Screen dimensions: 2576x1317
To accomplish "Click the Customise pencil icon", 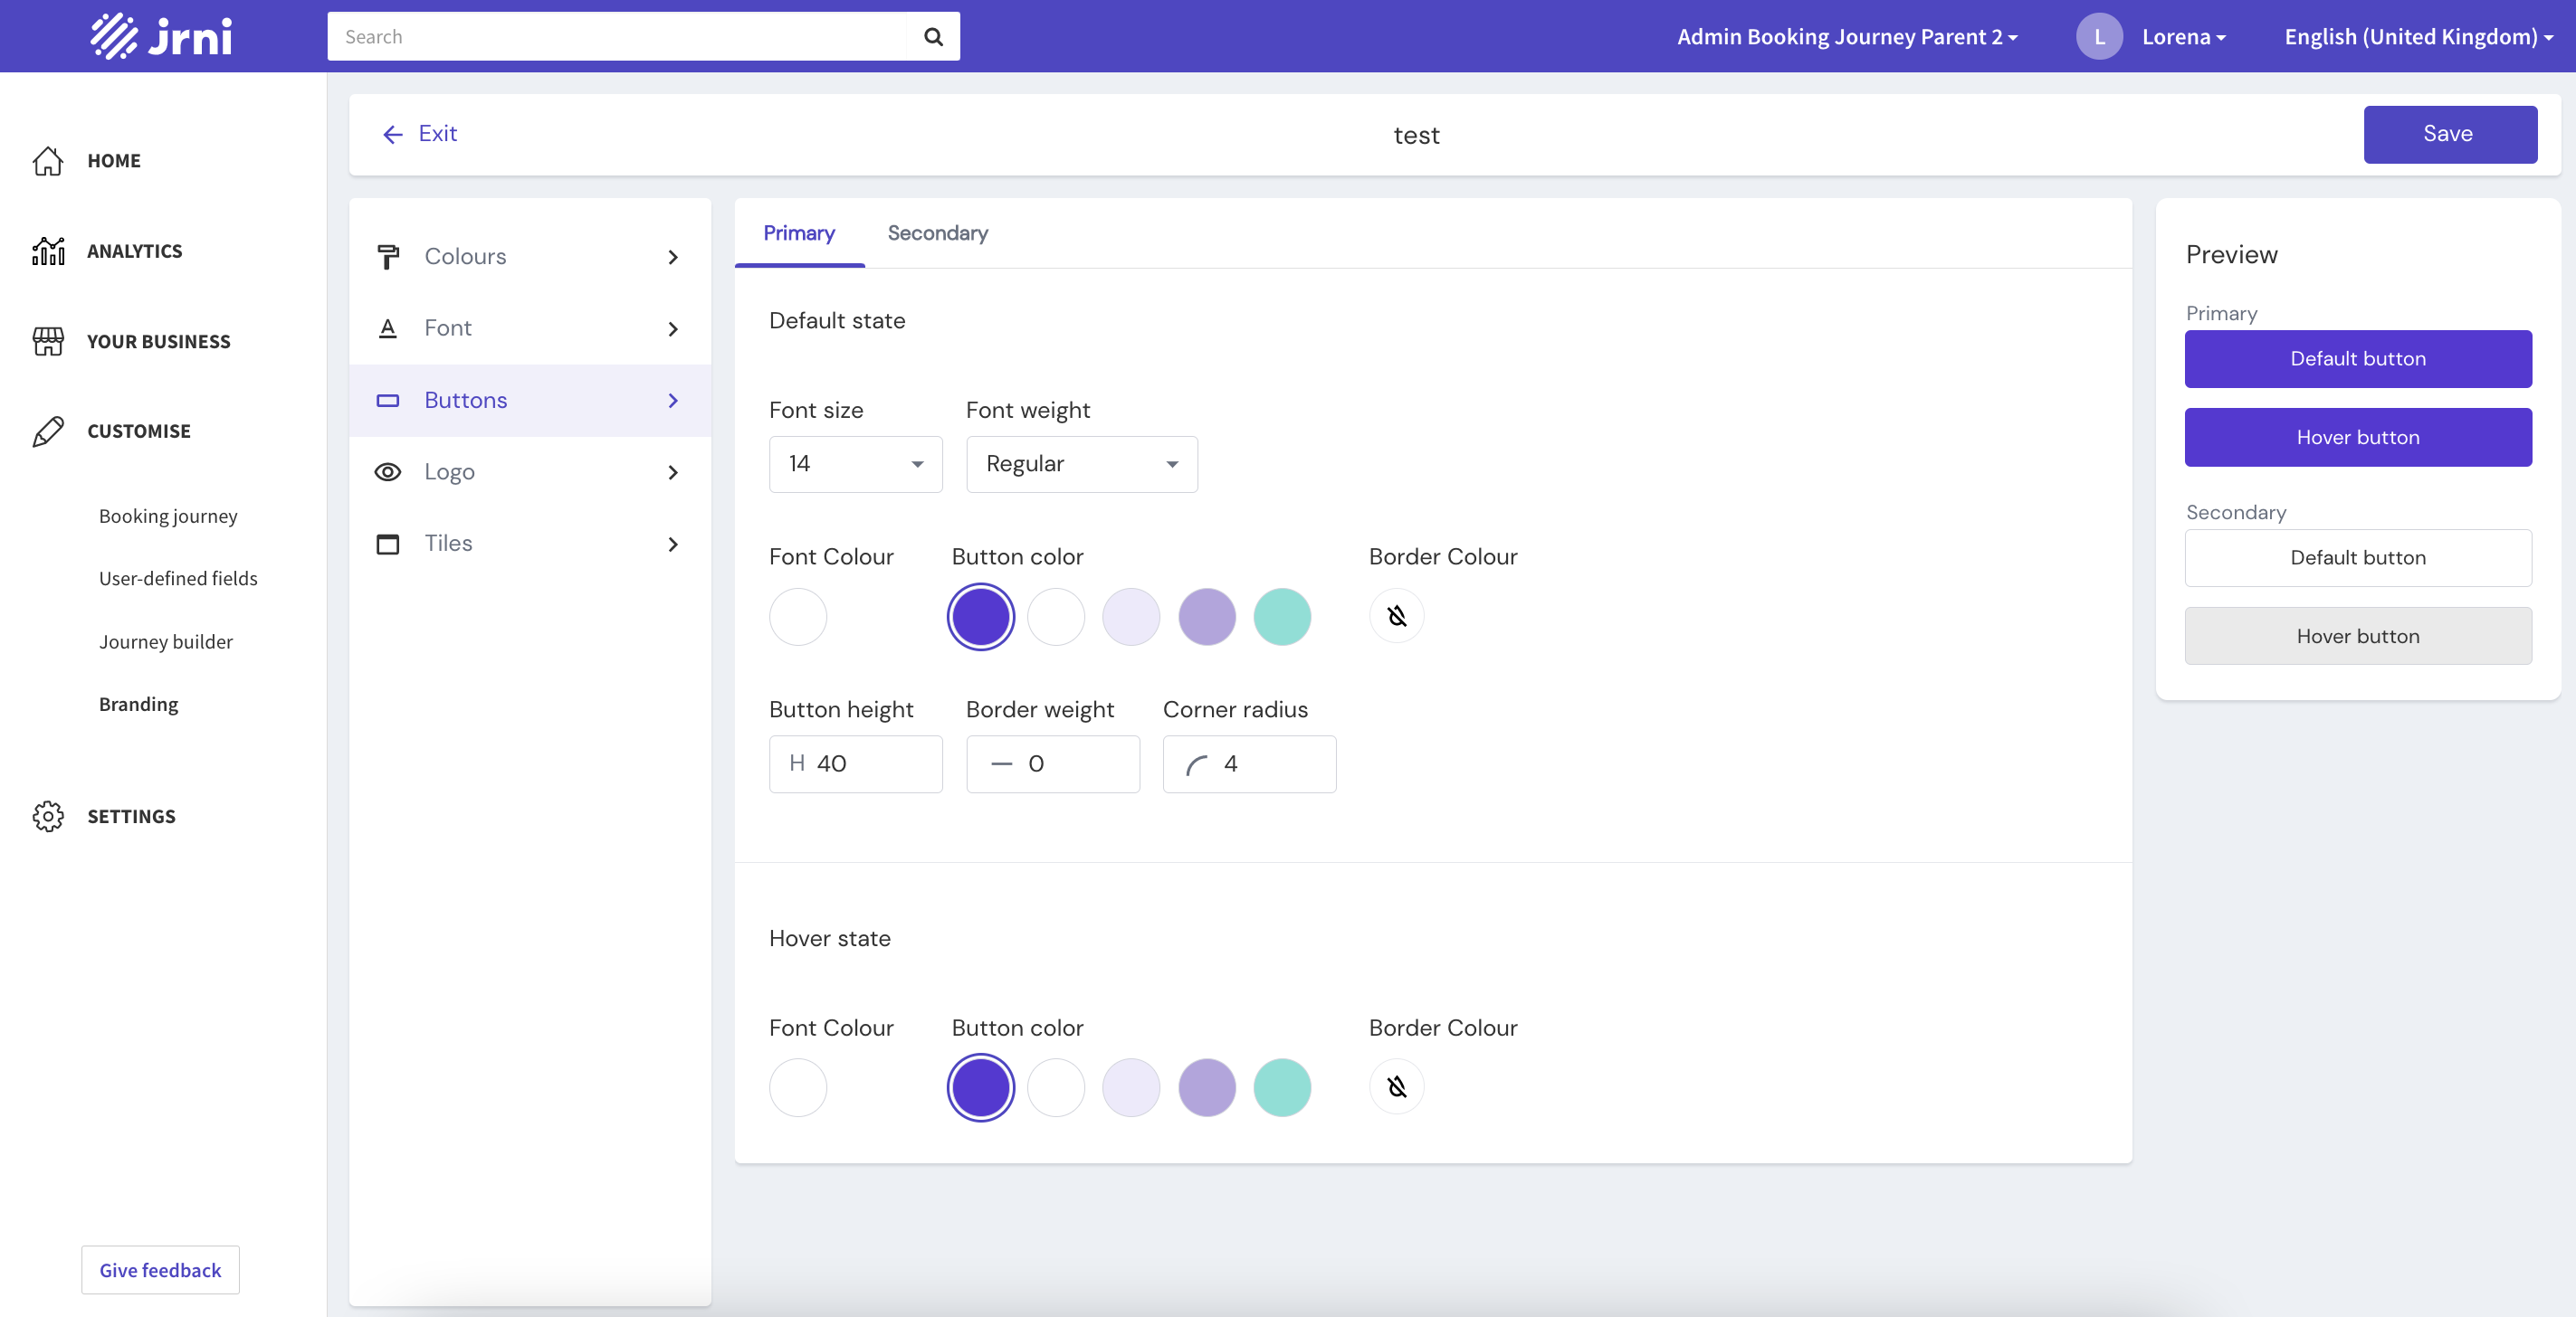I will 48,431.
